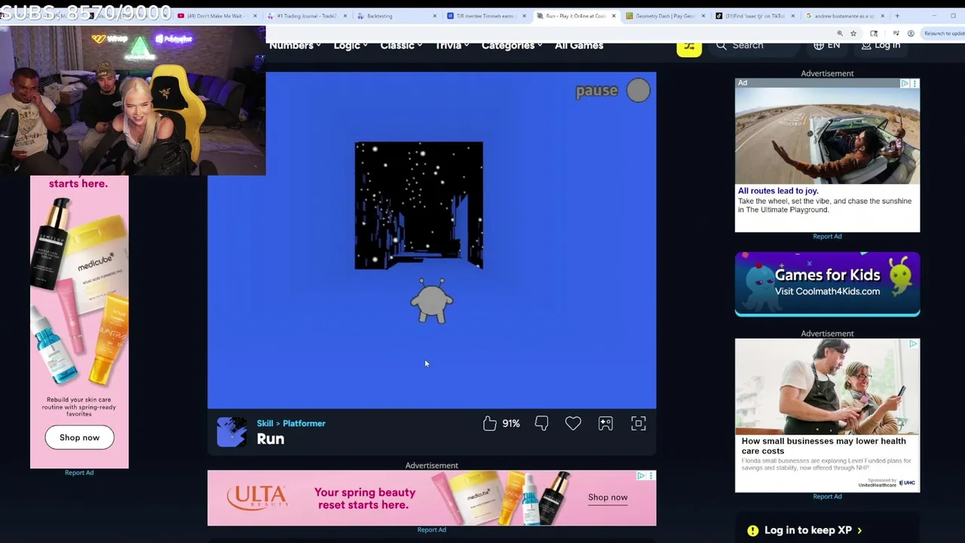Switch to the TikTok Find tab
This screenshot has height=543, width=965.
point(755,16)
